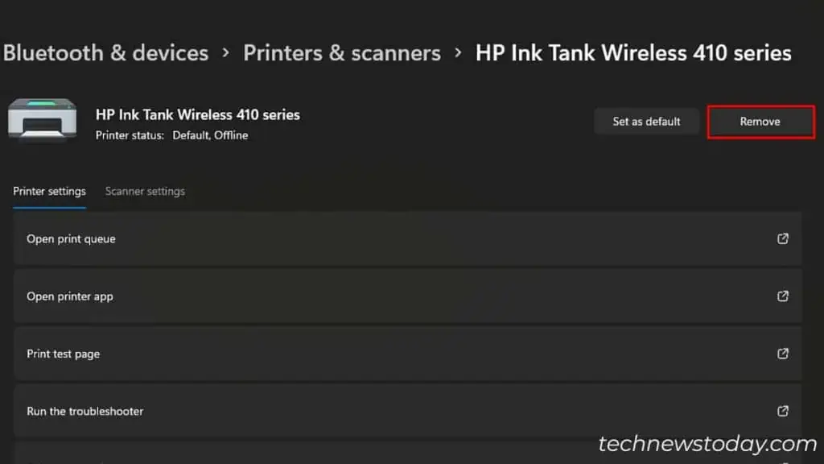Run the printer troubleshooter

coord(84,411)
